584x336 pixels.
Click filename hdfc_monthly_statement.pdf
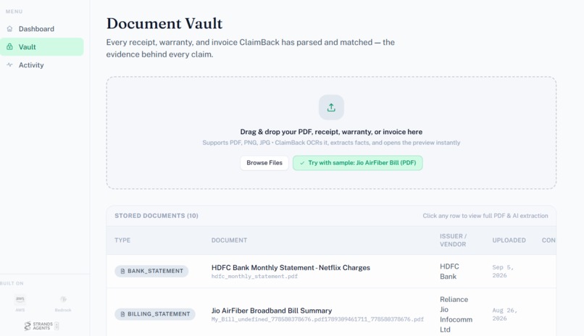click(254, 277)
